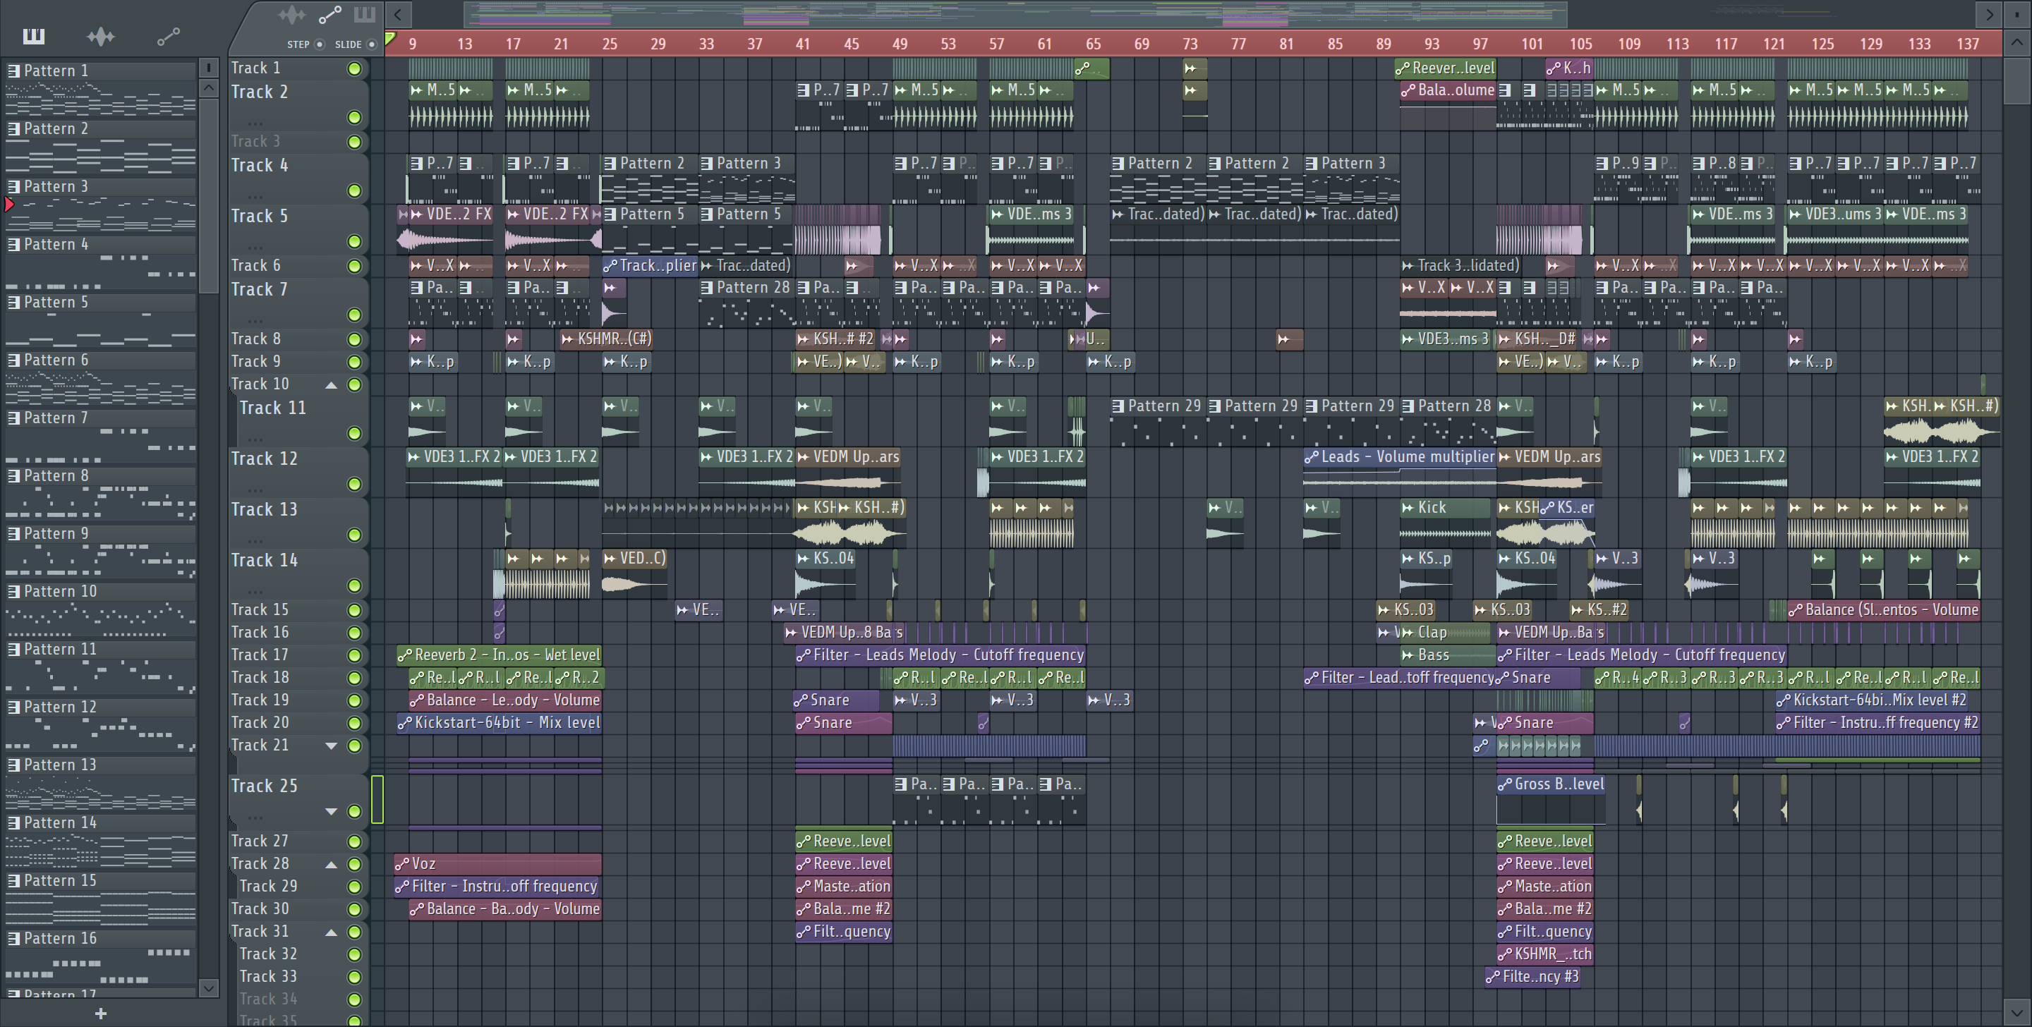Select pattern clip focus icon above the track list
The image size is (2032, 1027).
click(365, 14)
